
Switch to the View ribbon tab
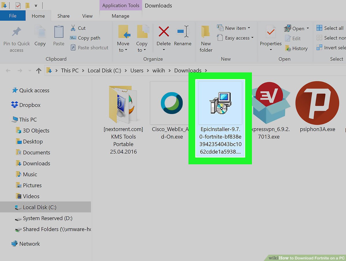tap(87, 16)
